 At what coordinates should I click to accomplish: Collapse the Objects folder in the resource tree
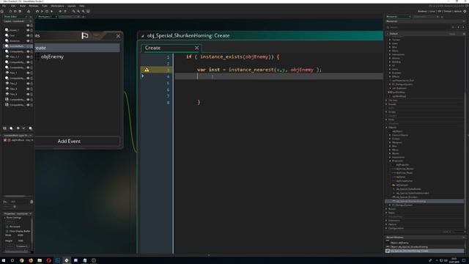(387, 128)
